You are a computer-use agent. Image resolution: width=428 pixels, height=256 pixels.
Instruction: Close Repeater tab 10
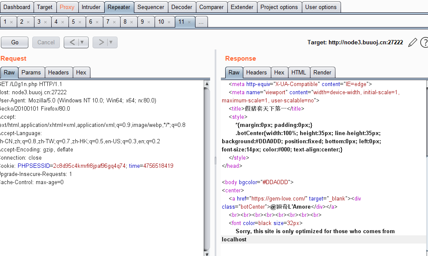169,22
